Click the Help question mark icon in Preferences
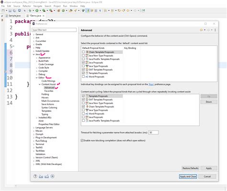The width and height of the screenshot is (227, 191). [x=35, y=176]
